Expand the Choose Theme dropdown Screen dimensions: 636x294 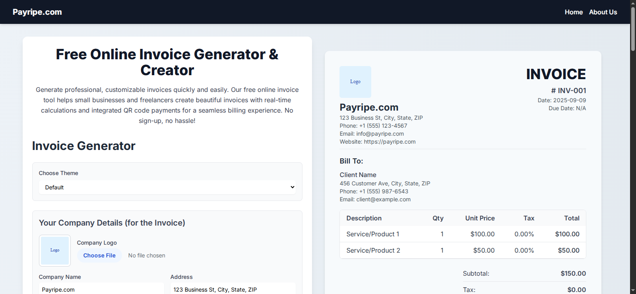[167, 187]
